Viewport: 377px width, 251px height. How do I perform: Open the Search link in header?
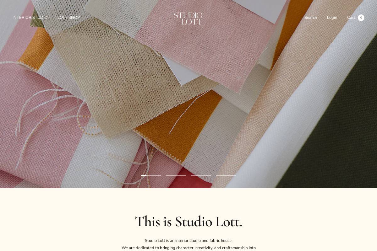coord(311,18)
